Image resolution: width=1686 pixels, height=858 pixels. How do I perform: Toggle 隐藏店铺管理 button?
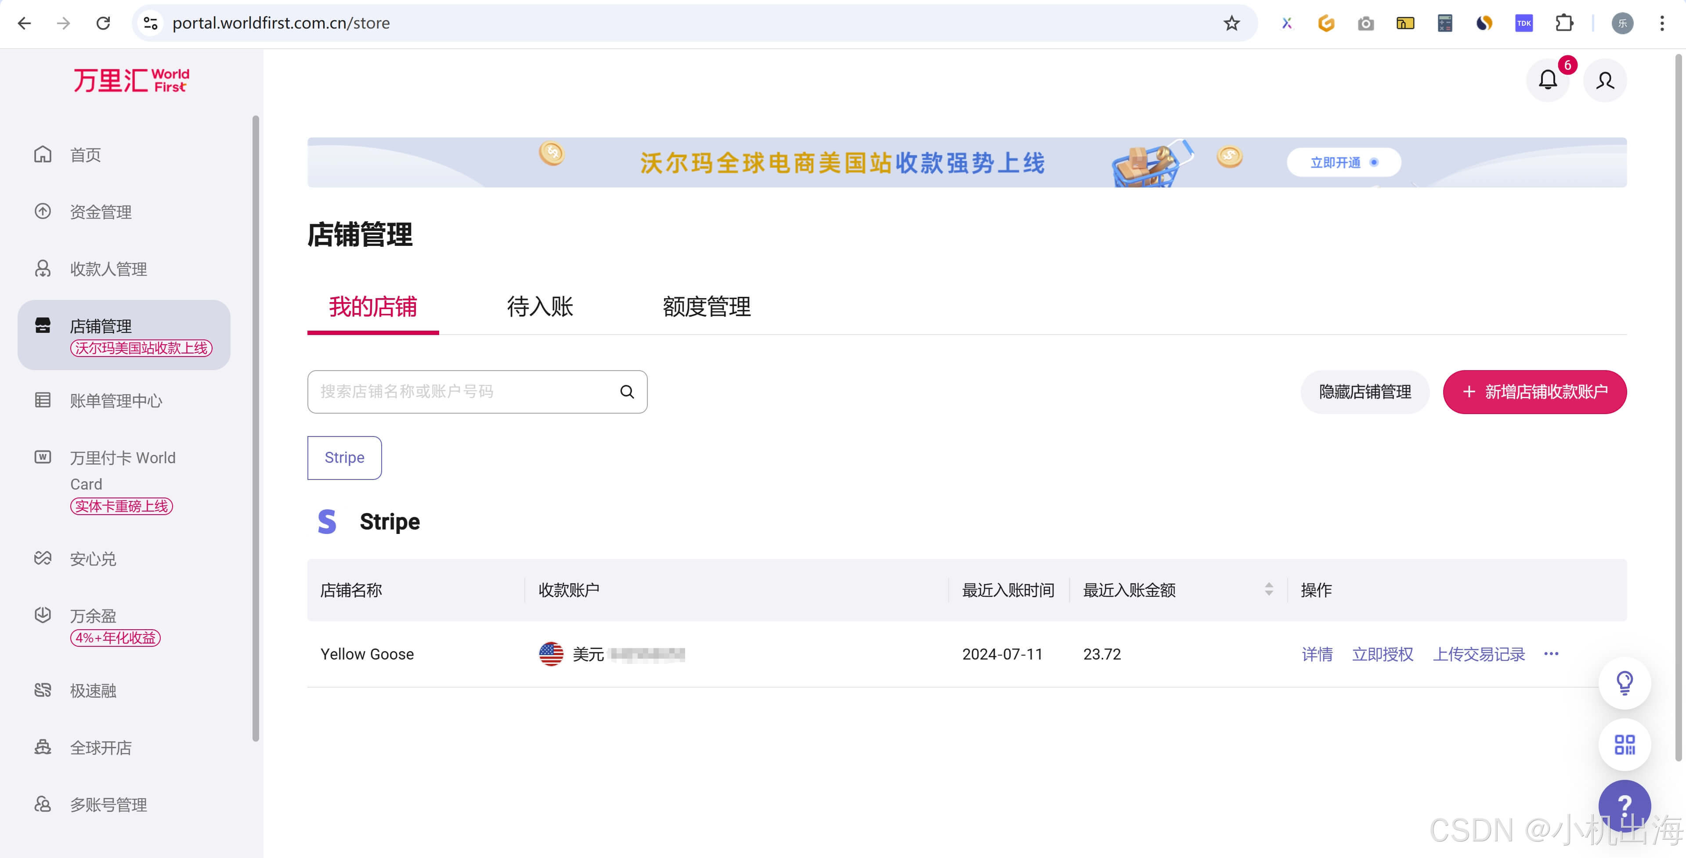click(x=1365, y=391)
